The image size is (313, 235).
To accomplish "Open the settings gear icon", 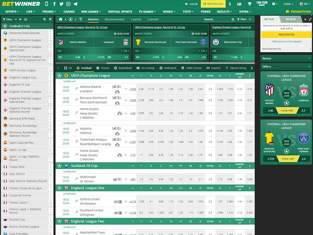I will coord(273,4).
